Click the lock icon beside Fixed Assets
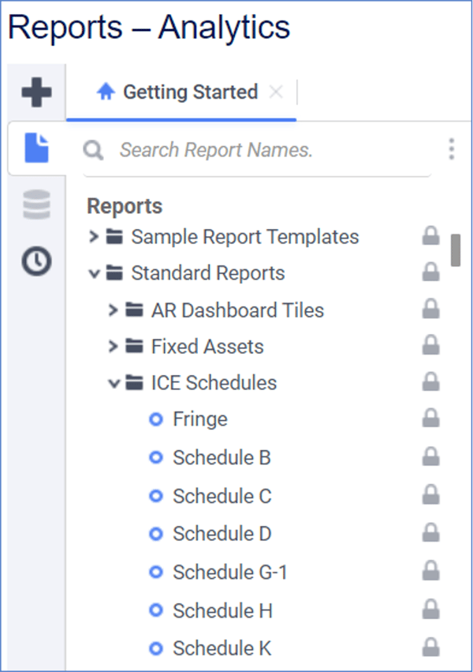Image resolution: width=473 pixels, height=672 pixels. coord(431,344)
